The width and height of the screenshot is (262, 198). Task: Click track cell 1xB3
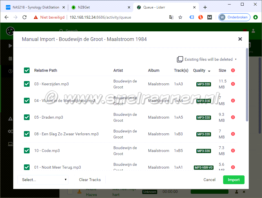[178, 134]
